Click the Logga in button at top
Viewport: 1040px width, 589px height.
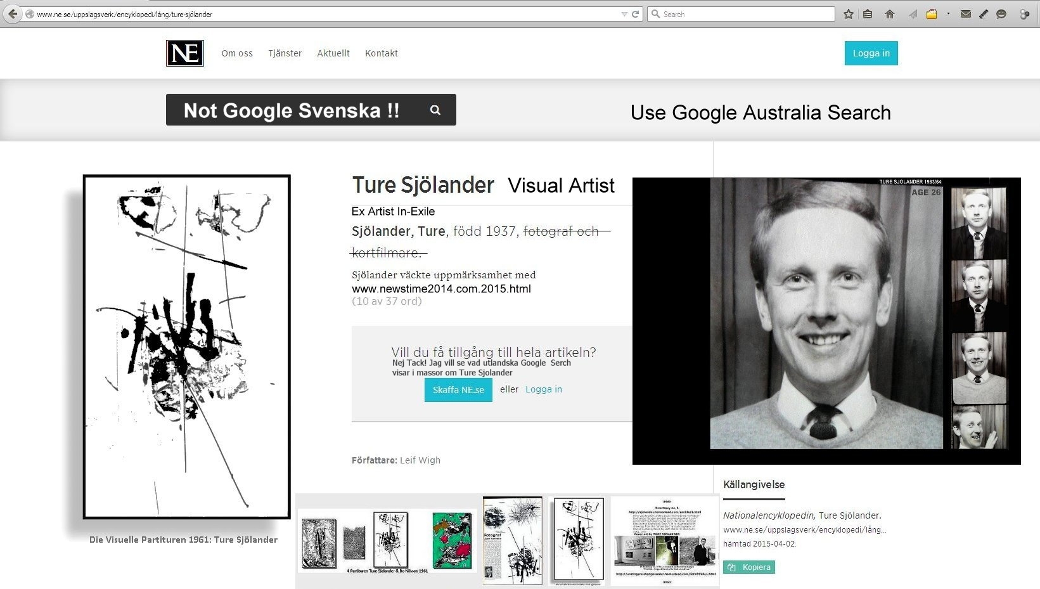pos(871,53)
